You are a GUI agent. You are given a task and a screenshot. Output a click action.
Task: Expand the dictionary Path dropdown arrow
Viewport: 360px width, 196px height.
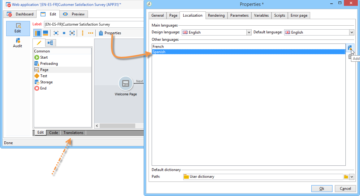pos(352,177)
